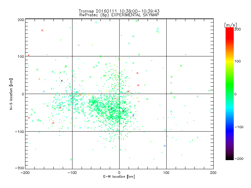Click the x-axis tick label 0
The height and width of the screenshot is (188, 251).
(119, 173)
